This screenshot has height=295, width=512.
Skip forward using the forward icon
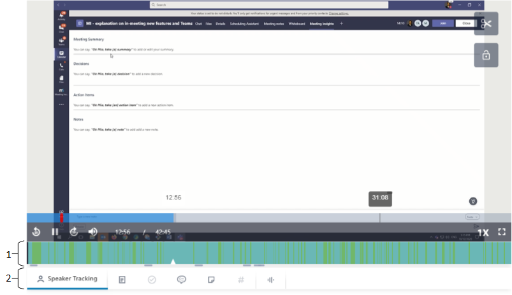[x=74, y=233]
